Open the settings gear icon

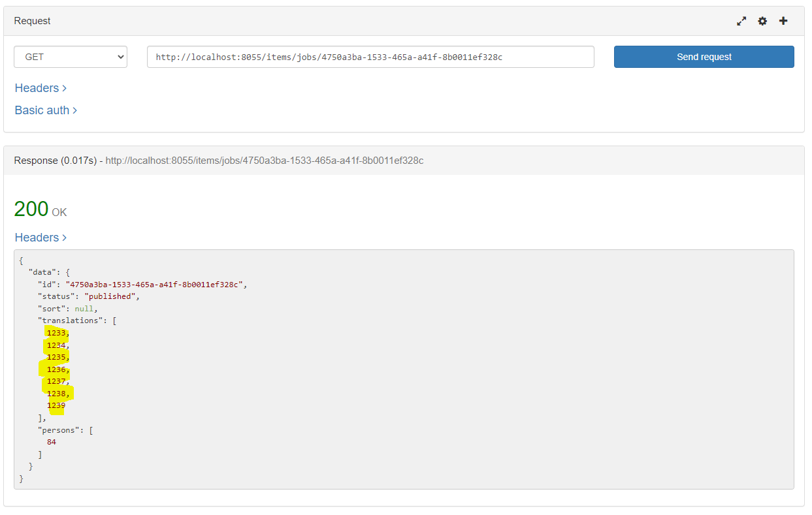[762, 21]
